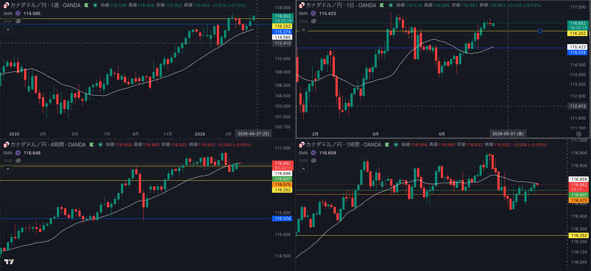Click the orange 116.575 price label on the 4時間 chart
The height and width of the screenshot is (271, 591).
coord(283,185)
